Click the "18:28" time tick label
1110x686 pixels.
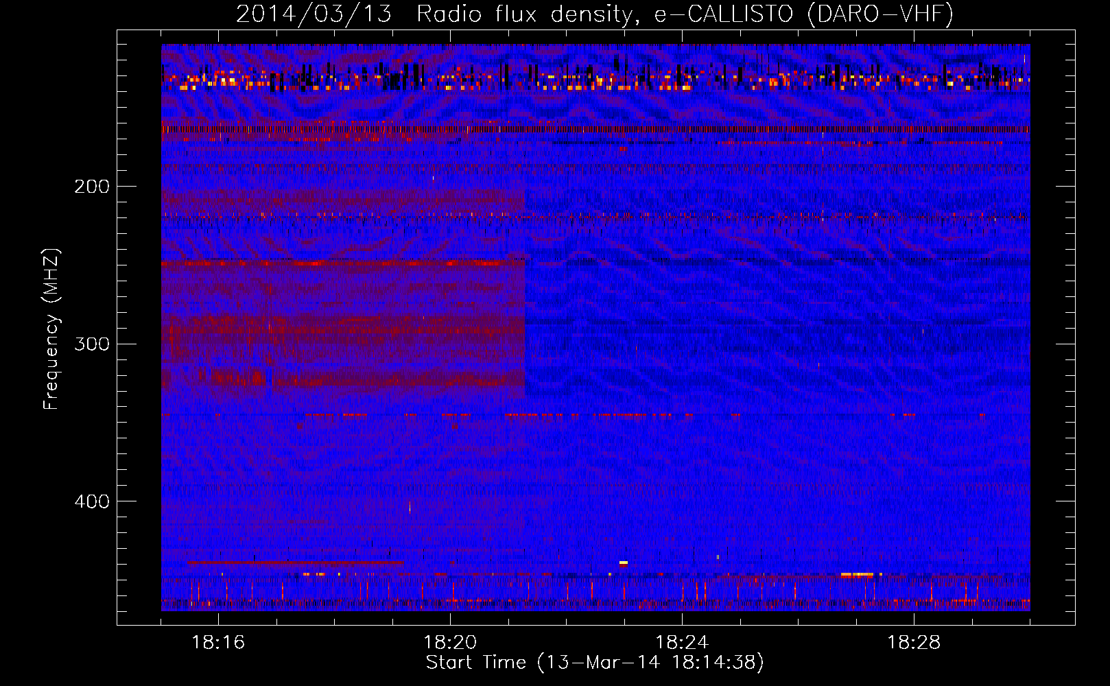pos(914,643)
